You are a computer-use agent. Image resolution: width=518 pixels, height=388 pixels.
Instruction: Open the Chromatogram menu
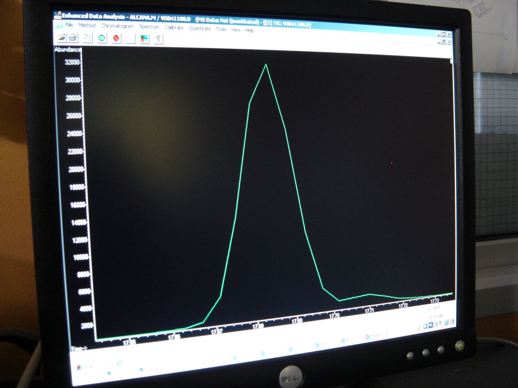(117, 26)
